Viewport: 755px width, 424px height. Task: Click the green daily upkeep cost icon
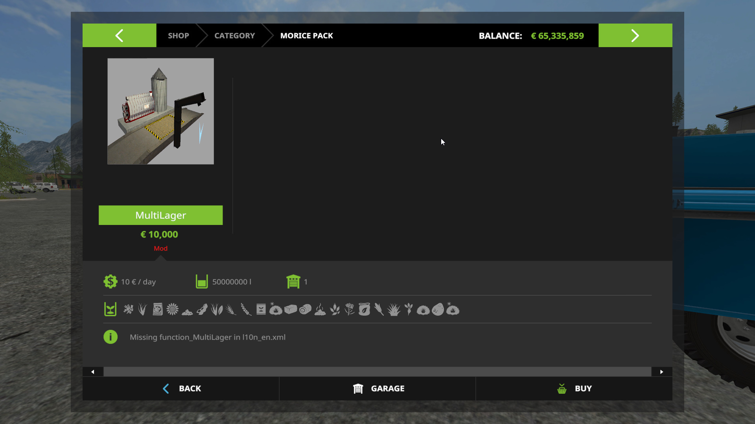[110, 281]
